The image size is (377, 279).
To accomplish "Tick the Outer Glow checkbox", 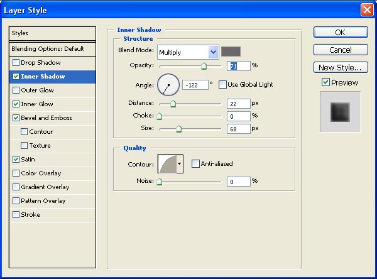I will [x=16, y=90].
